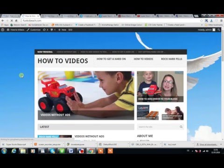Switch to the first browser tab
The image size is (224, 168).
coord(11,16)
